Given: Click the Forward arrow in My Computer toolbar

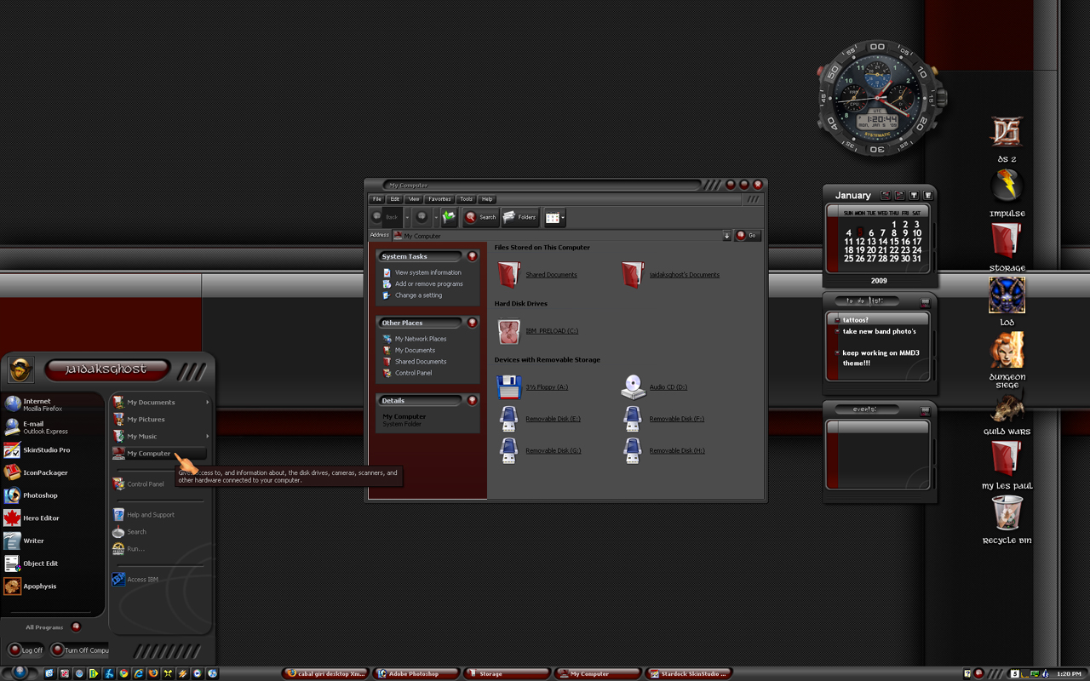Looking at the screenshot, I should [x=422, y=217].
